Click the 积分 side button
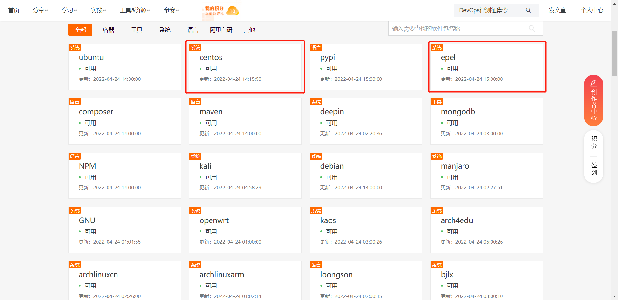This screenshot has height=300, width=618. tap(594, 143)
